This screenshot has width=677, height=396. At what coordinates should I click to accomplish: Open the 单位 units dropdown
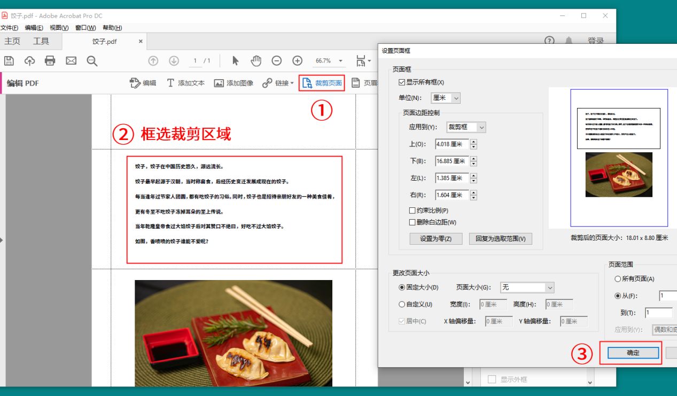(x=446, y=98)
